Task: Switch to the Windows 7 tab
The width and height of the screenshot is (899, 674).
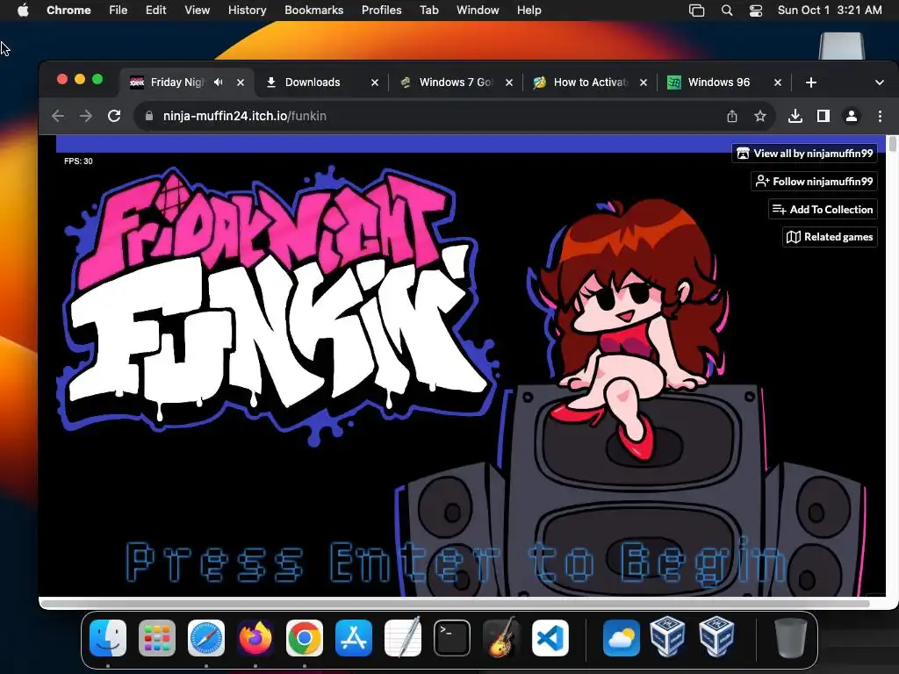Action: click(x=456, y=82)
